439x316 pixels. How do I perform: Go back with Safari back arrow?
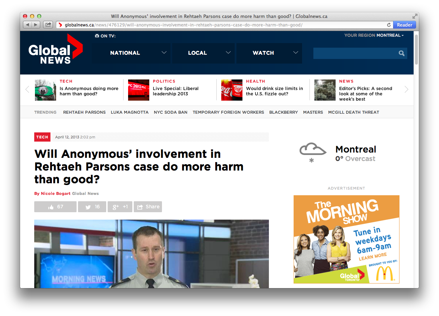[28, 25]
